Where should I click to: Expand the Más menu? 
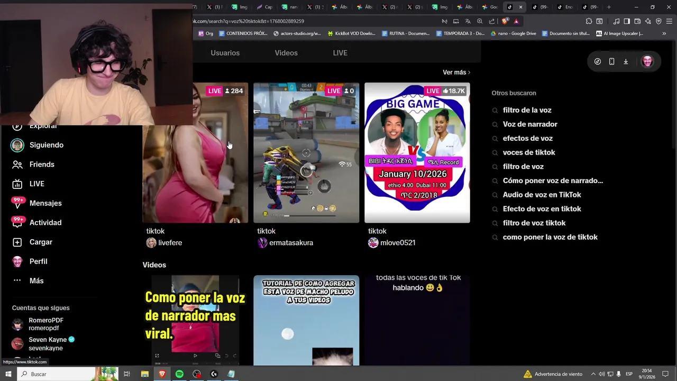click(28, 281)
